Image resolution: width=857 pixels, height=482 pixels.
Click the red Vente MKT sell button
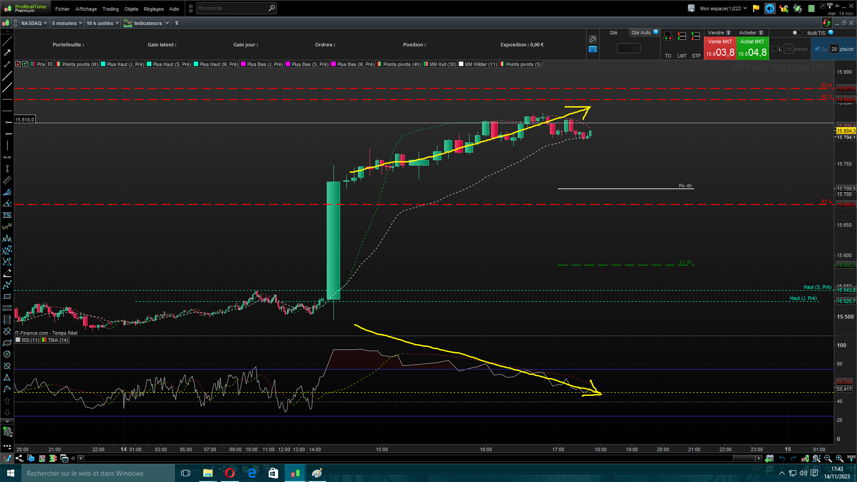point(720,48)
